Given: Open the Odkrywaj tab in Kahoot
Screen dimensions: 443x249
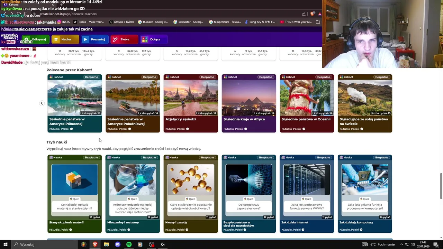Looking at the screenshot, I should pos(36,39).
